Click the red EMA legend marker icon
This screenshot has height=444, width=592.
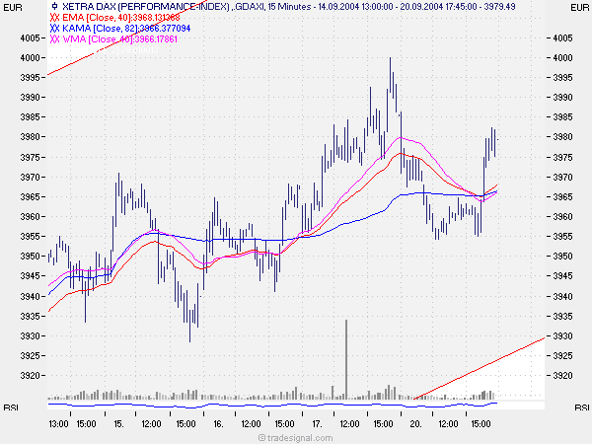click(x=54, y=18)
